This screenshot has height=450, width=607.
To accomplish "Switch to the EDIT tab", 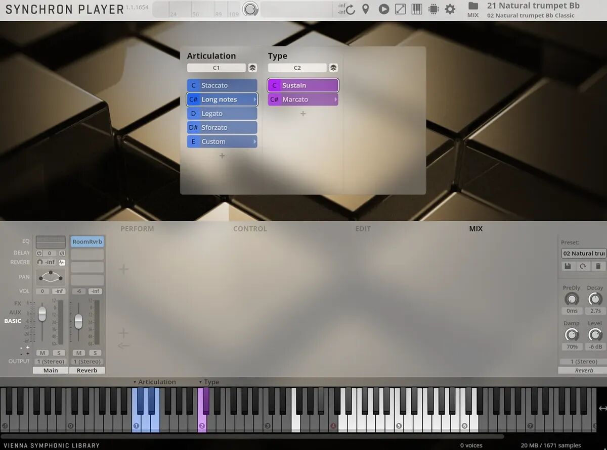I will [x=363, y=229].
